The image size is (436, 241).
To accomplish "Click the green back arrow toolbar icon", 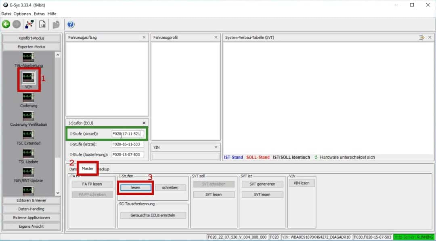I will pyautogui.click(x=6, y=25).
